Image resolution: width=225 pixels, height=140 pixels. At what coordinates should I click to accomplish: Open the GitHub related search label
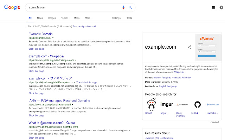[195, 113]
